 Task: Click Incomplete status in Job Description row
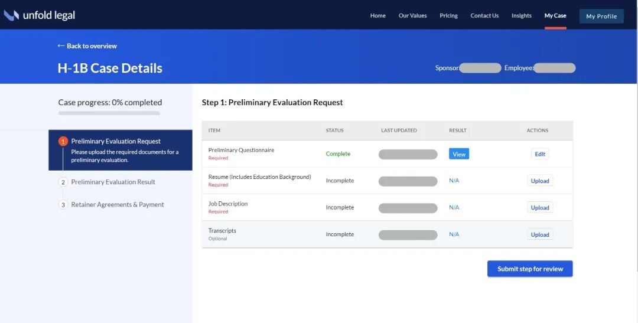pos(340,207)
